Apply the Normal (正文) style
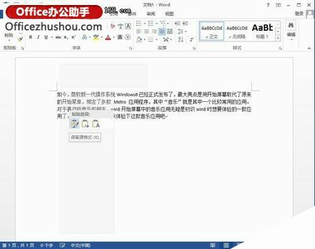Screen dimensions: 315x249 pyautogui.click(x=212, y=31)
